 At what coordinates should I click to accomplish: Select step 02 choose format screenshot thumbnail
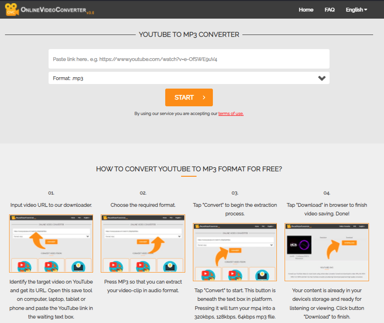point(143,243)
